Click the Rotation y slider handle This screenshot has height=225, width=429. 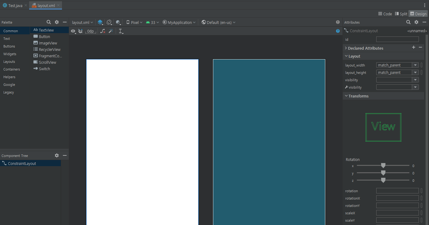383,173
